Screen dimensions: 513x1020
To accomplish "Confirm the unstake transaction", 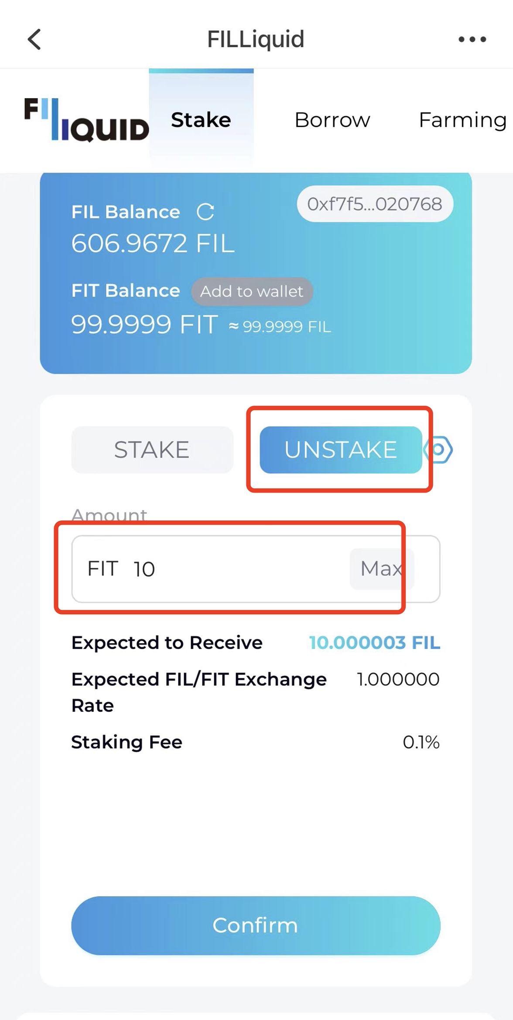I will 256,925.
